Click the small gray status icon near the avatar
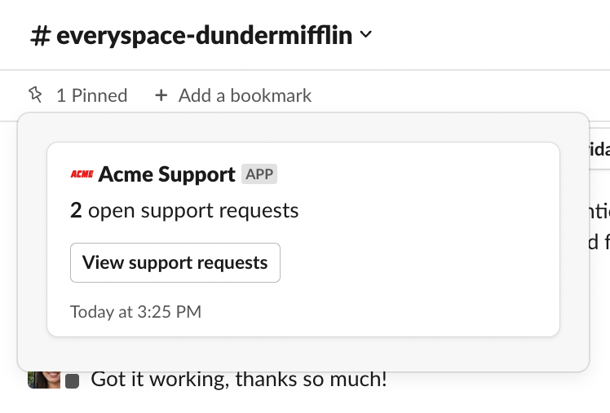The height and width of the screenshot is (413, 610). pyautogui.click(x=72, y=380)
